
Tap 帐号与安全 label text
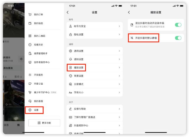click(80, 26)
